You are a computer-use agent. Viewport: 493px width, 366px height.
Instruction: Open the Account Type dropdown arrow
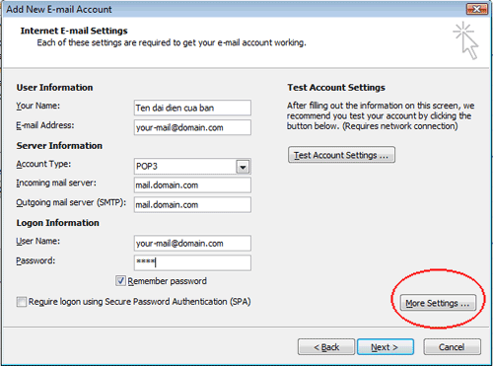[x=243, y=167]
